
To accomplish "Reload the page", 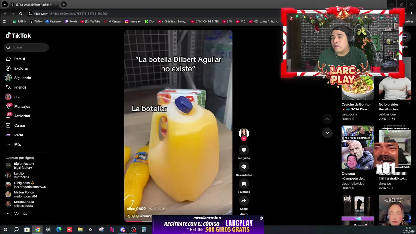I will click(x=21, y=14).
